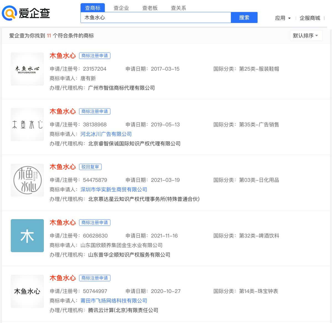
Task: Open the circular seal-style 木鱼水心 trademark image
Action: [x=27, y=180]
